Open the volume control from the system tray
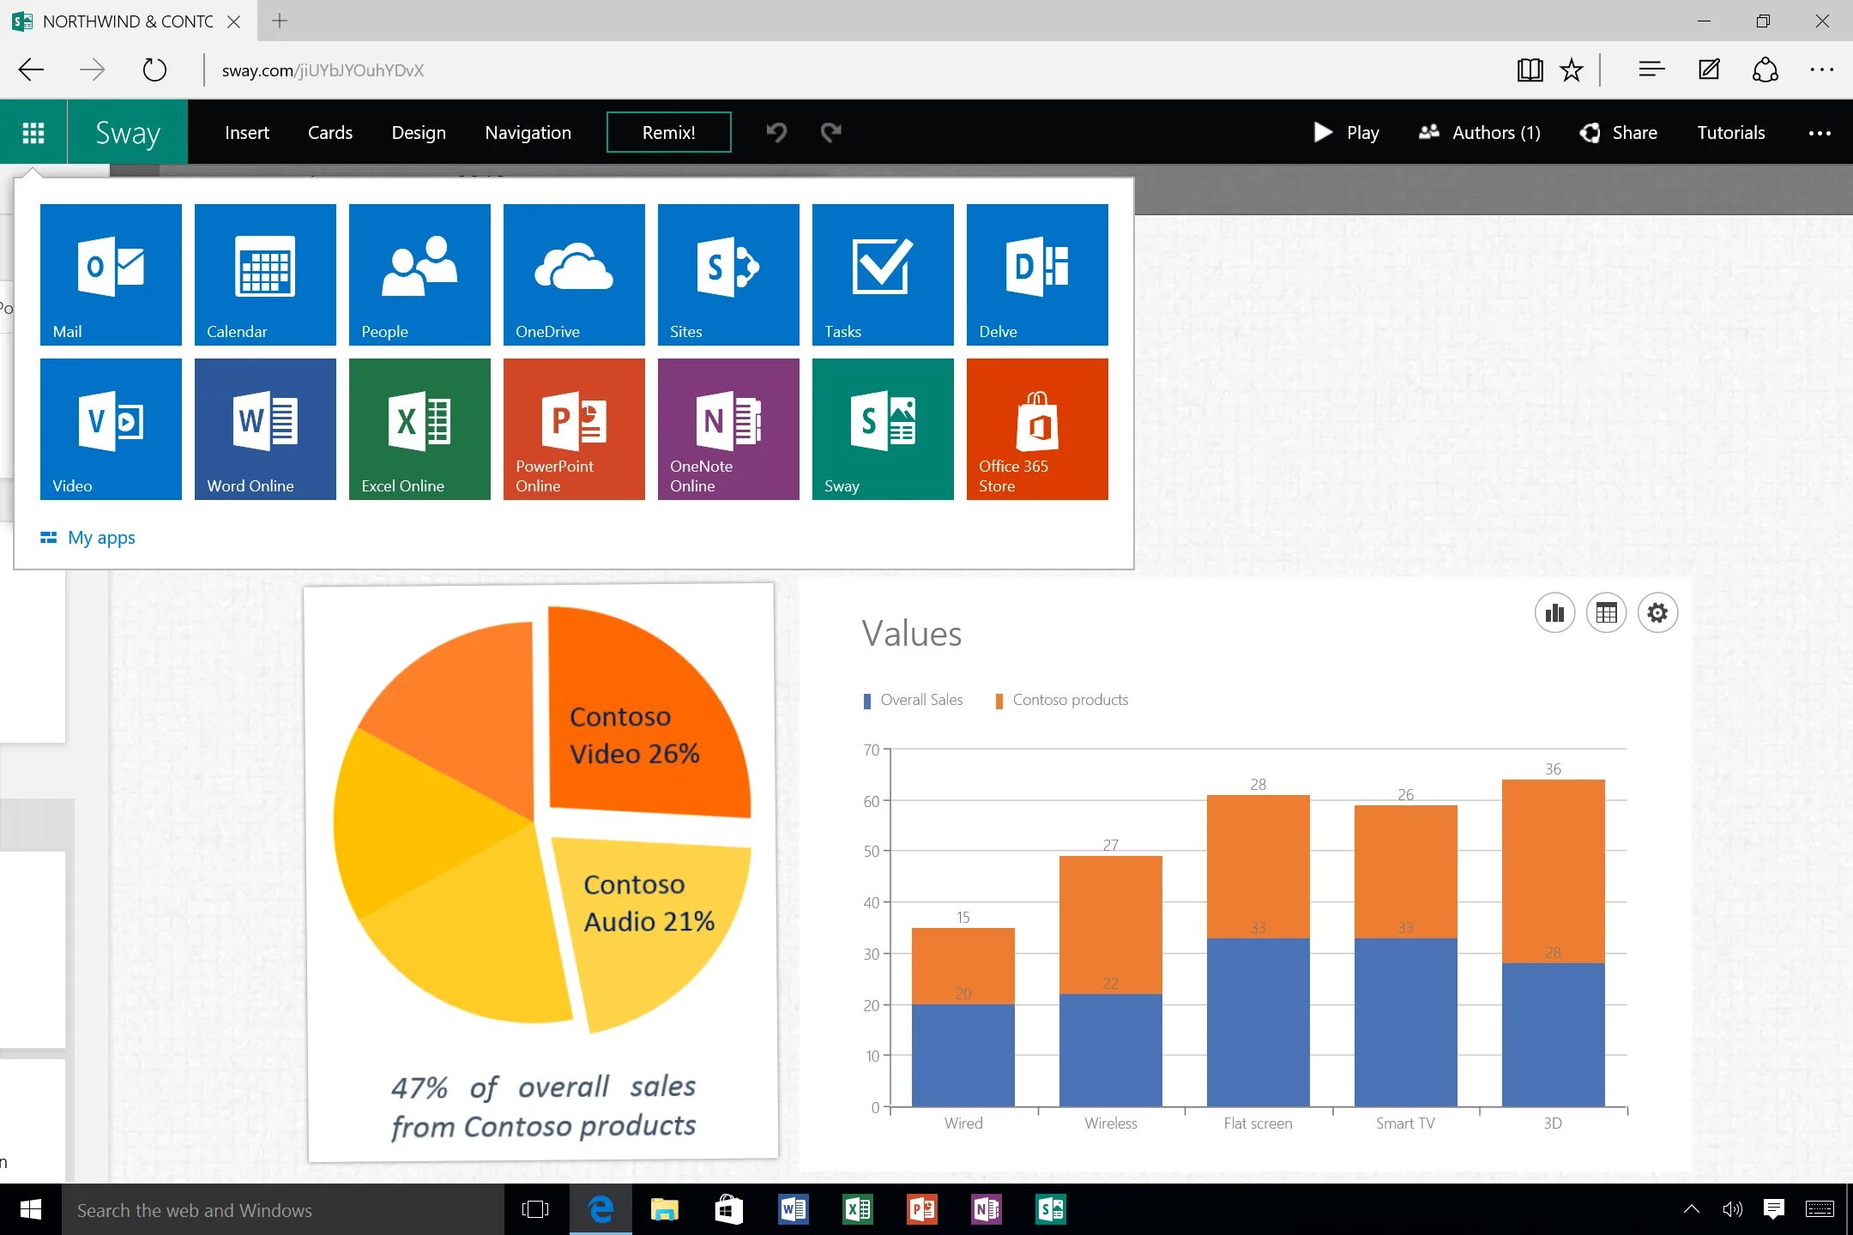The image size is (1853, 1235). (1730, 1209)
